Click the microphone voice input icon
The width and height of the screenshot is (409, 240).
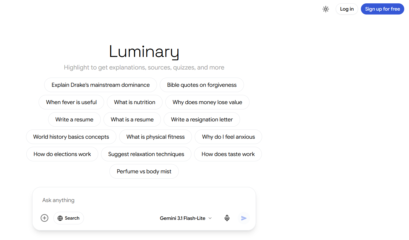pos(227,218)
